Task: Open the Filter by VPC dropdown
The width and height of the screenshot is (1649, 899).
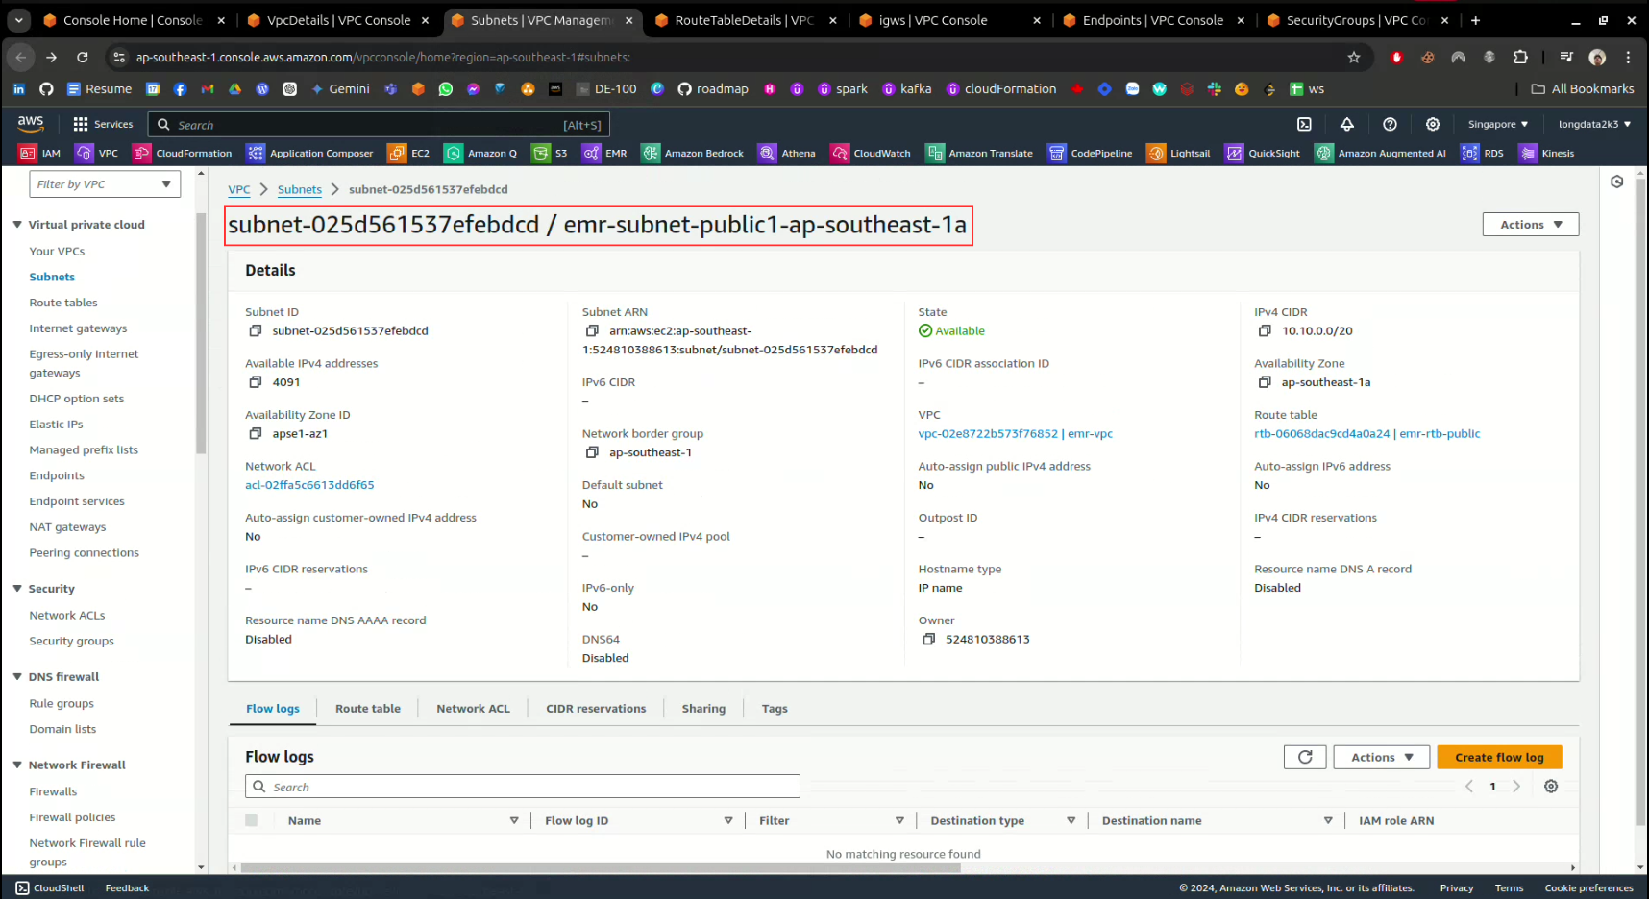Action: [x=105, y=184]
